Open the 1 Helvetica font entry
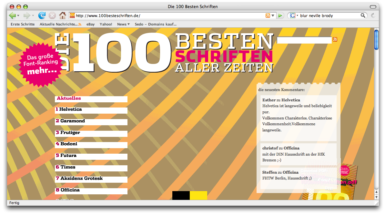 click(x=91, y=110)
